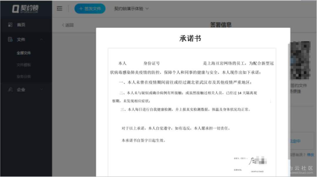This screenshot has height=177, width=317.
Task: Click the 首页 dashboard icon
Action: click(x=10, y=25)
